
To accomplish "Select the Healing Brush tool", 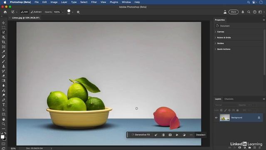I will point(3,57).
